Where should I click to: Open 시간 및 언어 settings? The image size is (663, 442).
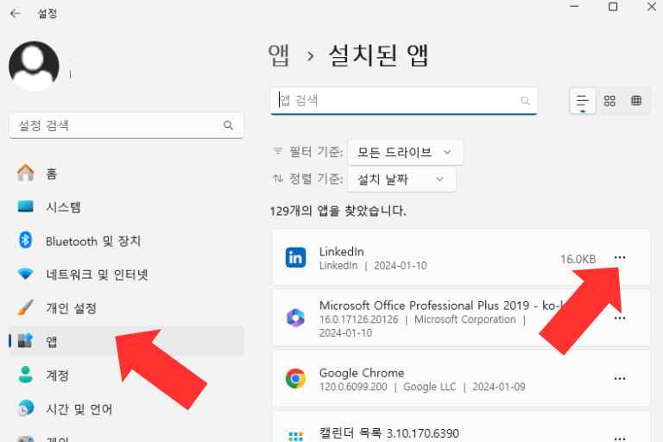pyautogui.click(x=126, y=408)
